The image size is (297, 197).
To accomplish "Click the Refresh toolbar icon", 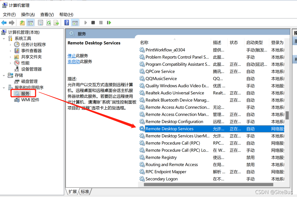I will coord(49,23).
